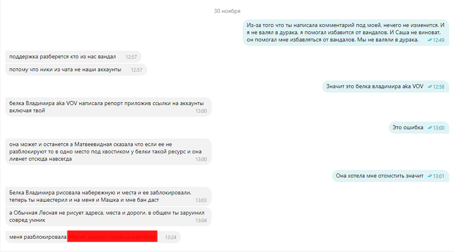Click the '30 ноября' date separator
The image size is (454, 252).
(x=227, y=11)
